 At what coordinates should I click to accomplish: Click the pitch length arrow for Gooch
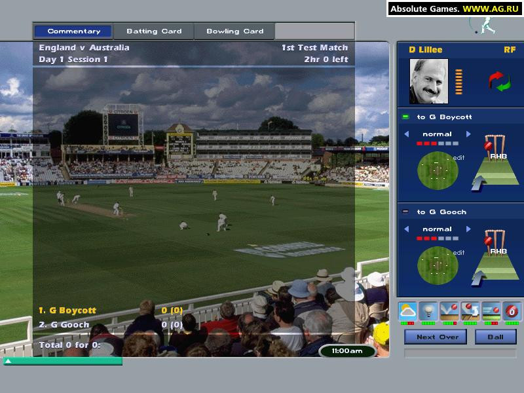(479, 278)
